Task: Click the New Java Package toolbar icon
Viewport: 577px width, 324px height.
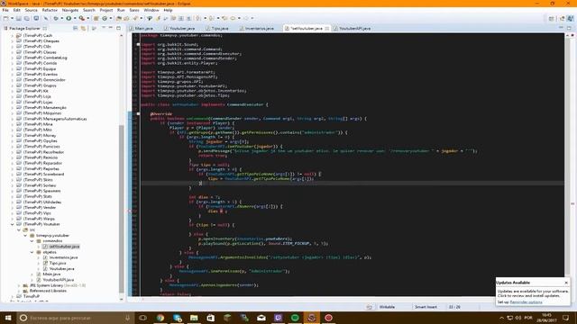Action: (x=96, y=18)
